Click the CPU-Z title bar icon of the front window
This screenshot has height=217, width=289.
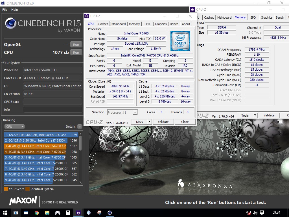coord(87,16)
